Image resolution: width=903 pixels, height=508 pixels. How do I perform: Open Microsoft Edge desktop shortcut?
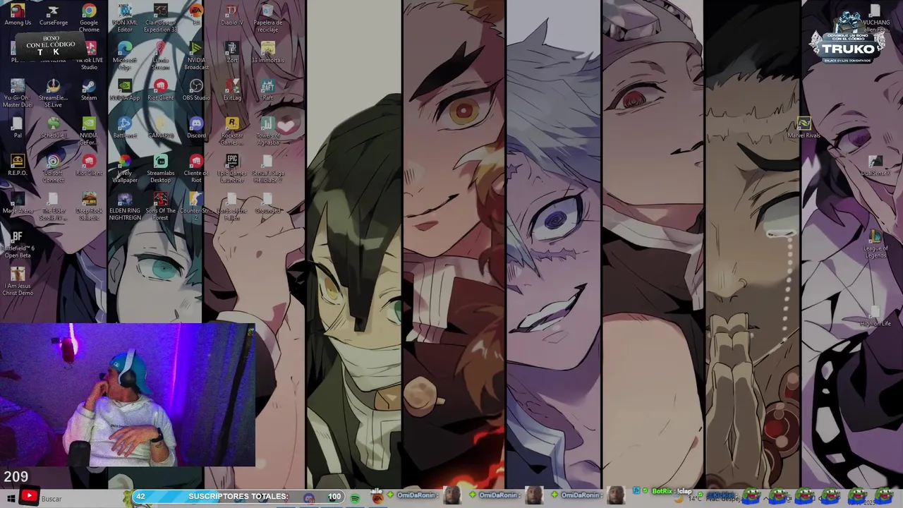pos(125,56)
